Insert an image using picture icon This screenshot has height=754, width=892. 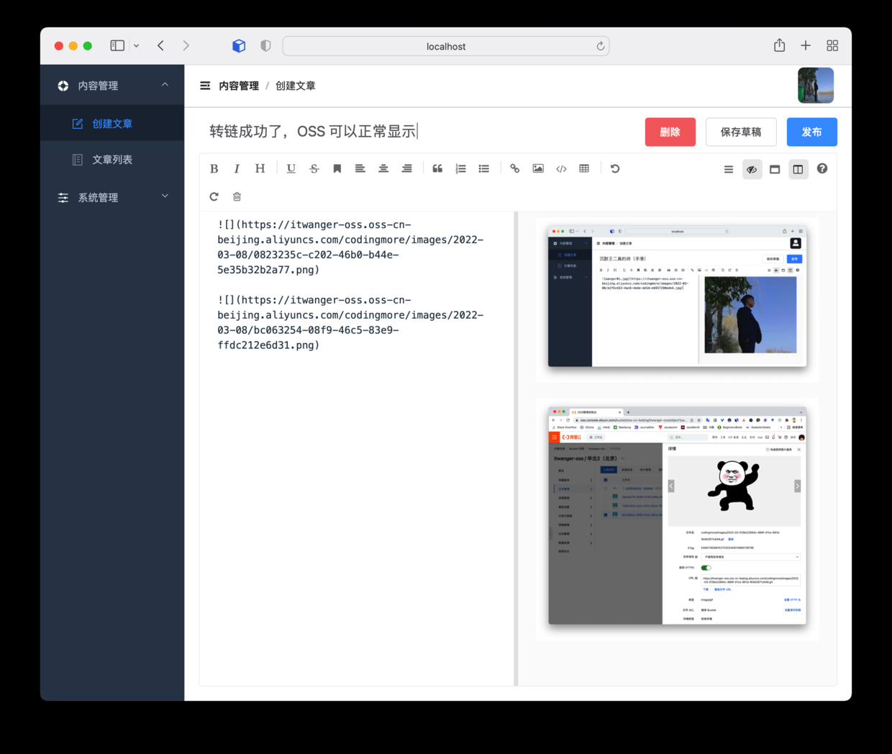[538, 169]
